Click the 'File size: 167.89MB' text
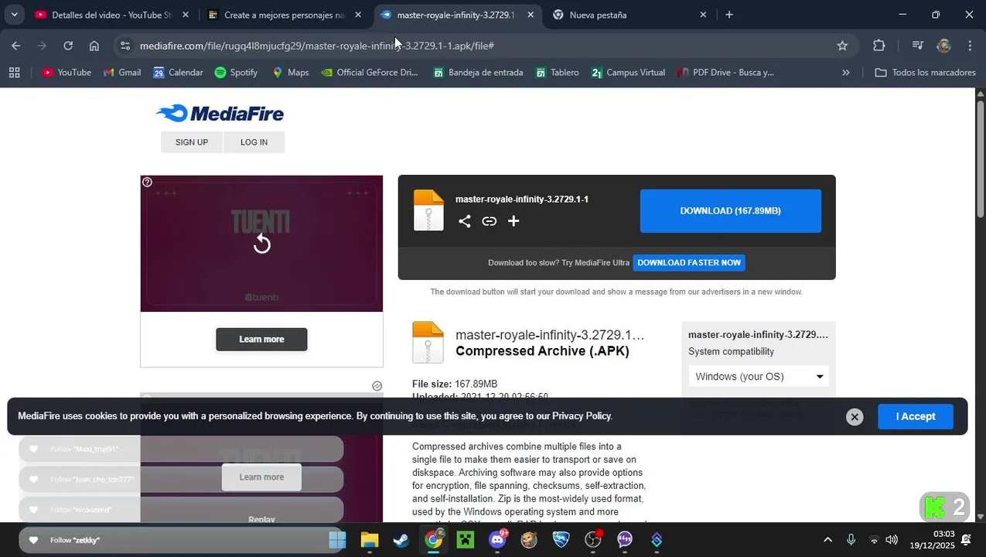This screenshot has height=557, width=986. click(x=455, y=384)
